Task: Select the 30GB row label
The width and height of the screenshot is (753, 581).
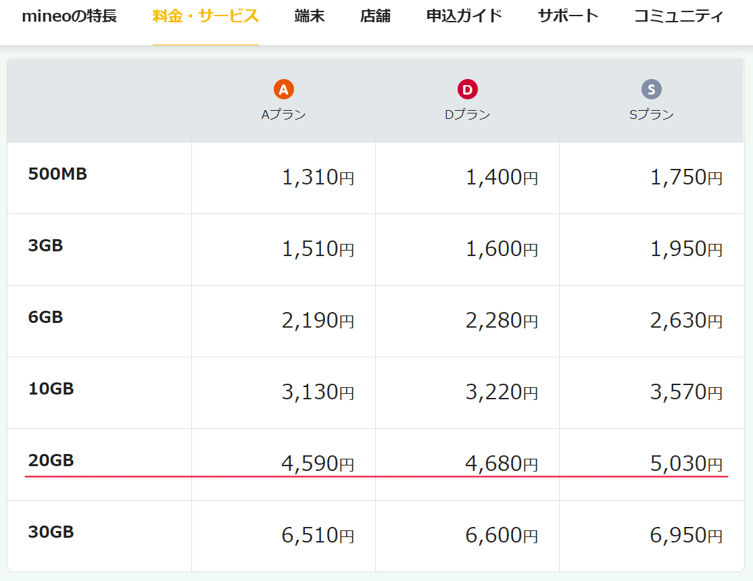Action: click(51, 532)
